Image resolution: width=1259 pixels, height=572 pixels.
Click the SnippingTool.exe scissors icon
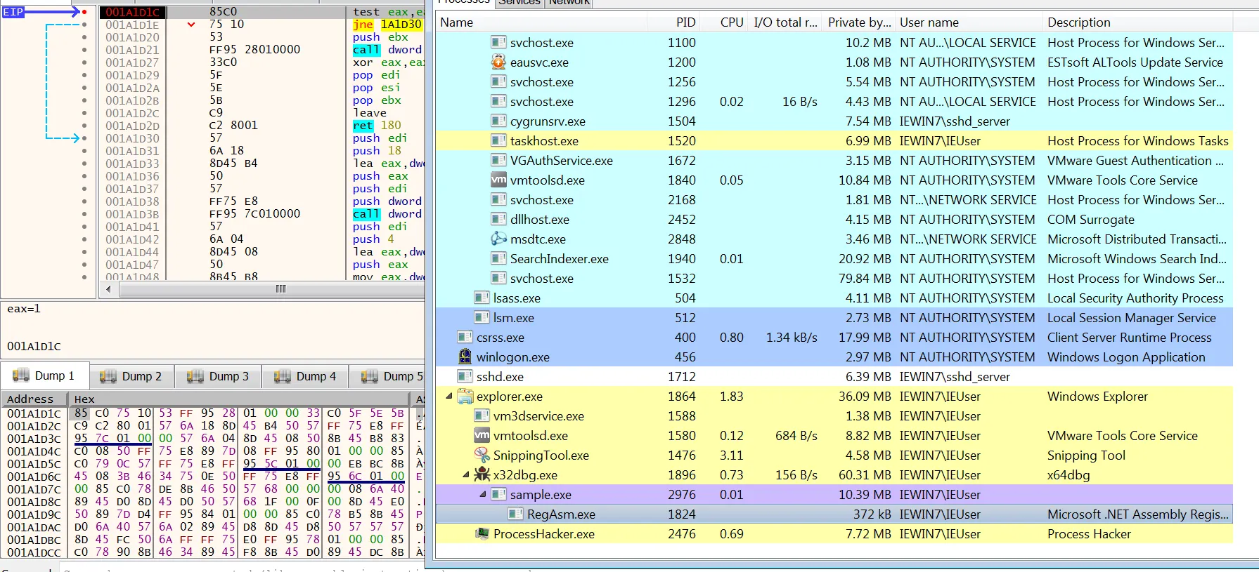(482, 455)
